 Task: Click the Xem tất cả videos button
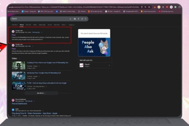tap(41, 93)
